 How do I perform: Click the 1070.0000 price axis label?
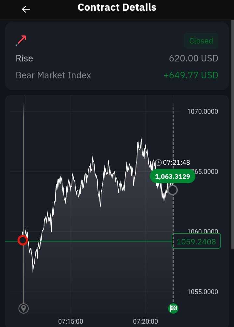point(203,111)
